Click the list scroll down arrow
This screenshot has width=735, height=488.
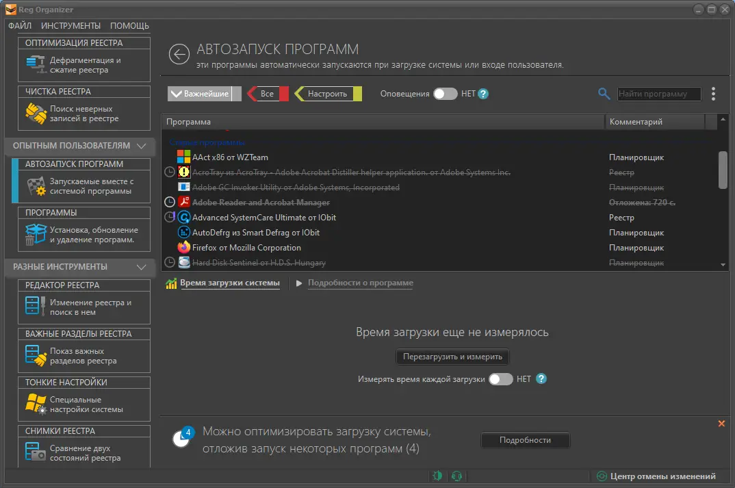pos(723,265)
